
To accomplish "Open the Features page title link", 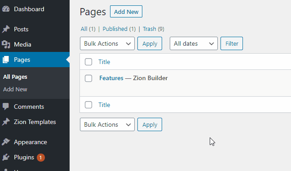I will [x=111, y=78].
